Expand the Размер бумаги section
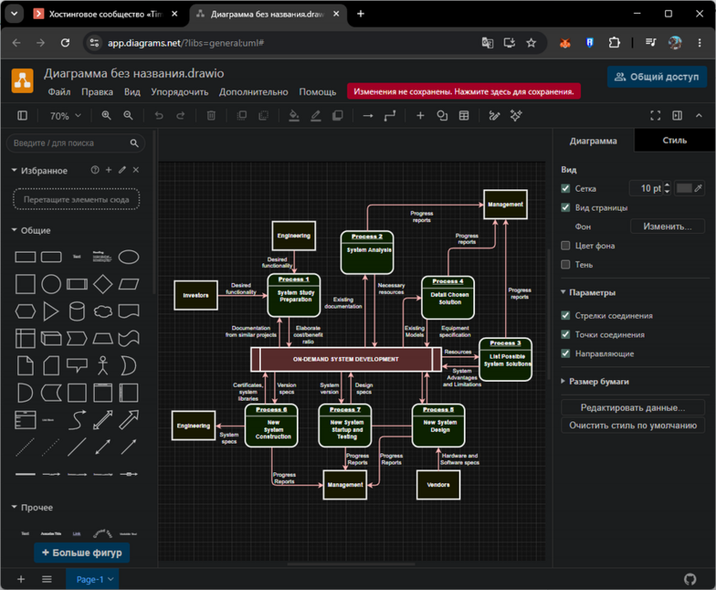This screenshot has width=716, height=590. 599,382
